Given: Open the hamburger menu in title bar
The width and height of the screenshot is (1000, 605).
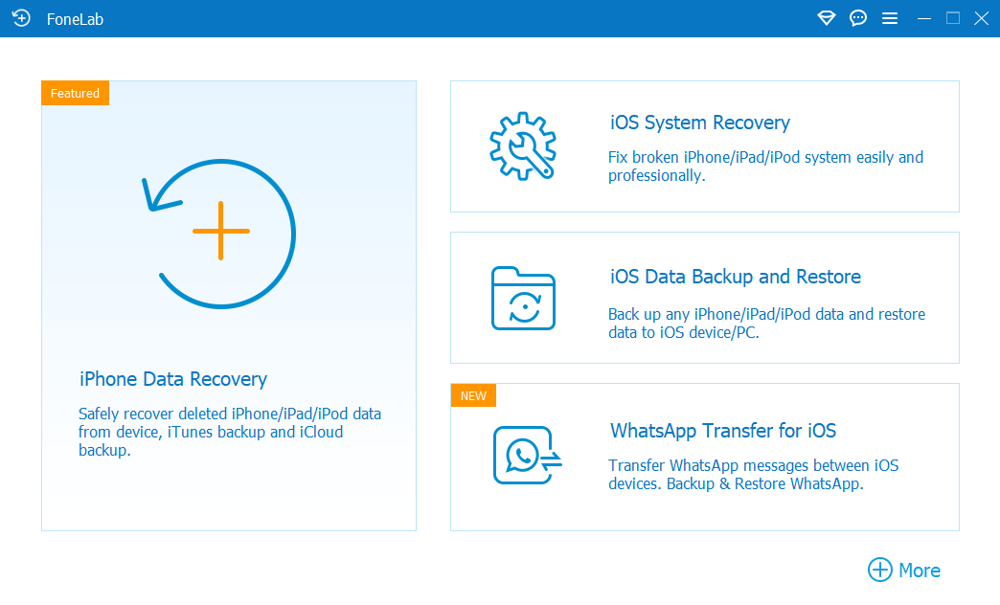Looking at the screenshot, I should [x=890, y=18].
